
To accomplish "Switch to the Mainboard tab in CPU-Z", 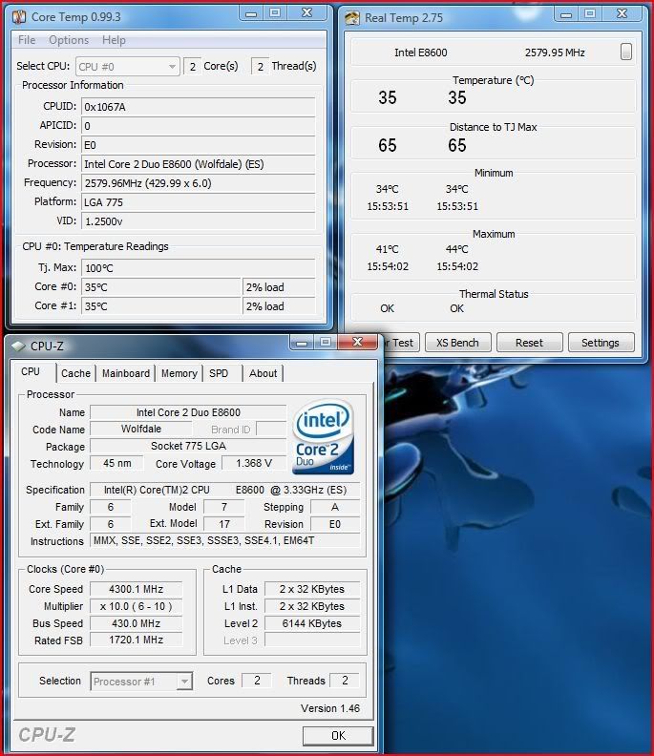I will click(126, 373).
